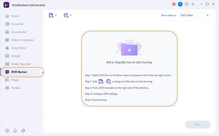This screenshot has width=219, height=136.
Task: Select the DVD Burner label
Action: click(x=19, y=72)
